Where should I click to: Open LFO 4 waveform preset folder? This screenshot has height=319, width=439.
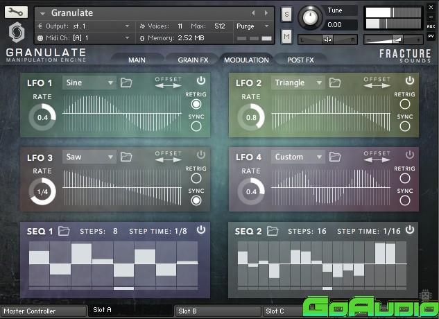[335, 157]
